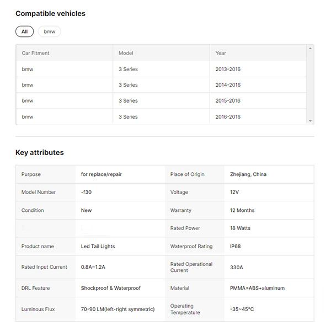Click the "Year" column header

point(221,53)
